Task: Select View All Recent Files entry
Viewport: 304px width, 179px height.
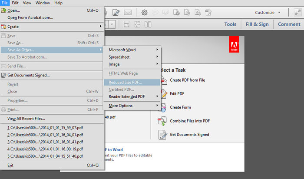Action: click(x=52, y=119)
